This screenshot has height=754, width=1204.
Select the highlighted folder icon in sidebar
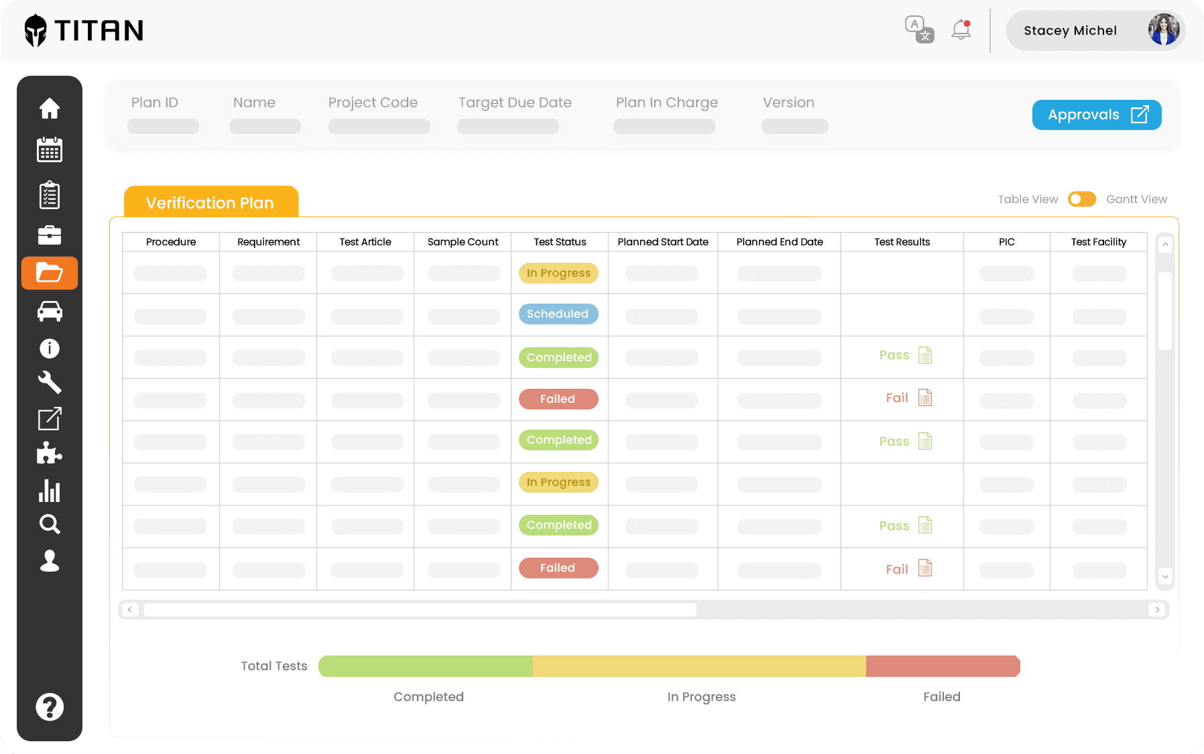coord(50,273)
